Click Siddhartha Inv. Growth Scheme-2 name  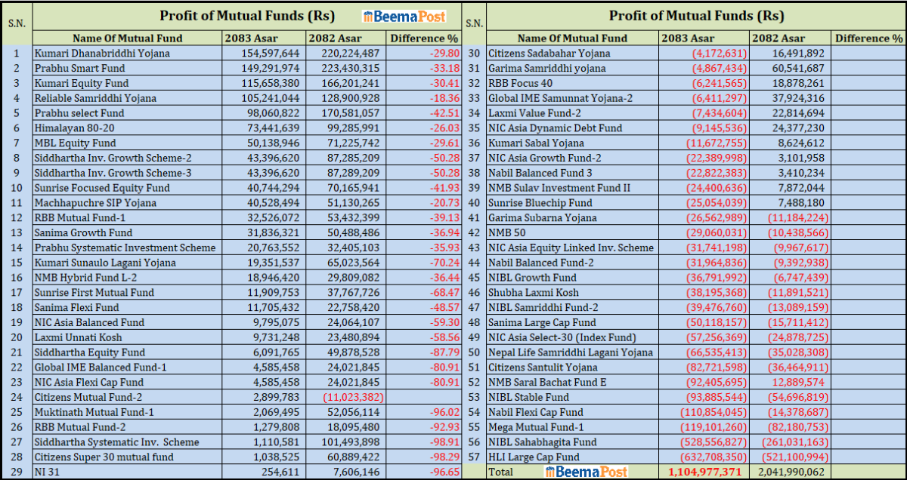pos(113,158)
